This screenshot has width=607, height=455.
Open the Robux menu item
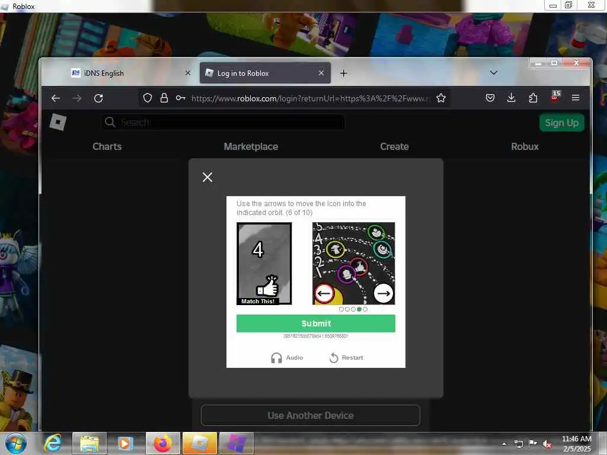(525, 147)
